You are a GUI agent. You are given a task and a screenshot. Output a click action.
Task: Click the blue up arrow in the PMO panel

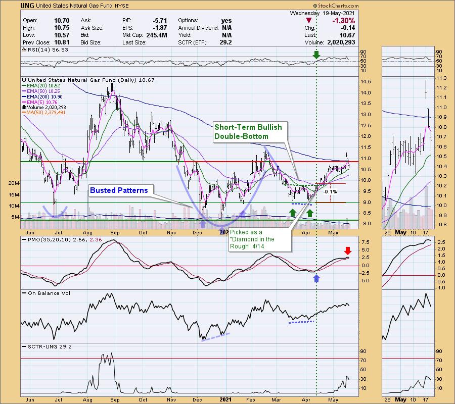(x=316, y=279)
